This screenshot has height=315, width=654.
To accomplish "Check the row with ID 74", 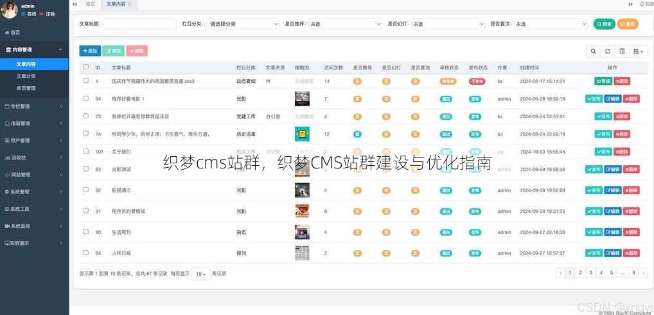I will coord(86,133).
